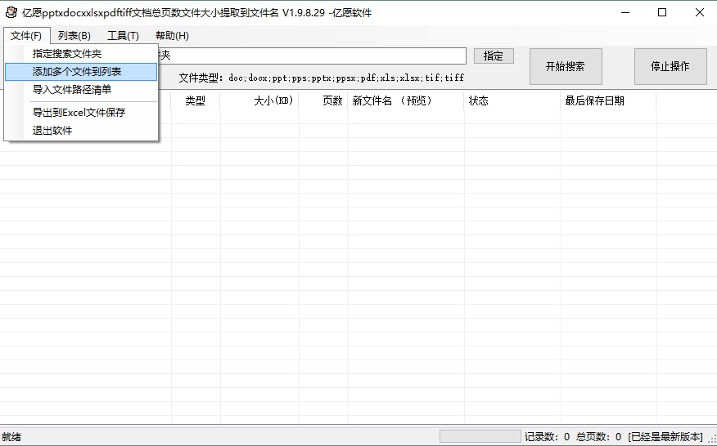This screenshot has height=446, width=717.
Task: Maximize the window
Action: pos(662,13)
